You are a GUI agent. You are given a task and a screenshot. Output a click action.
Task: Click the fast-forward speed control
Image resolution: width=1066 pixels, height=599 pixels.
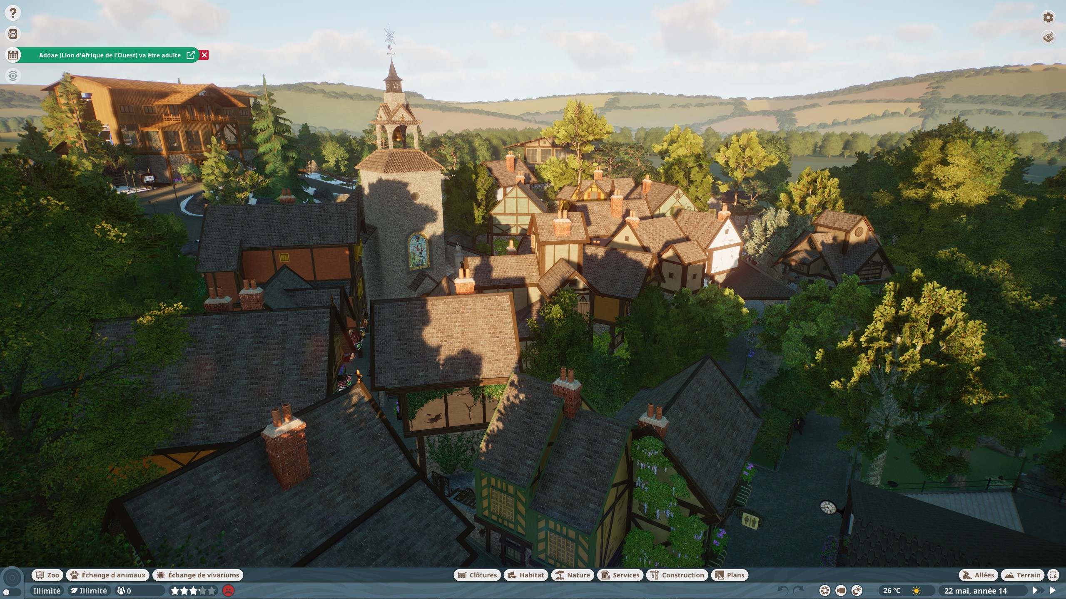coord(1038,591)
